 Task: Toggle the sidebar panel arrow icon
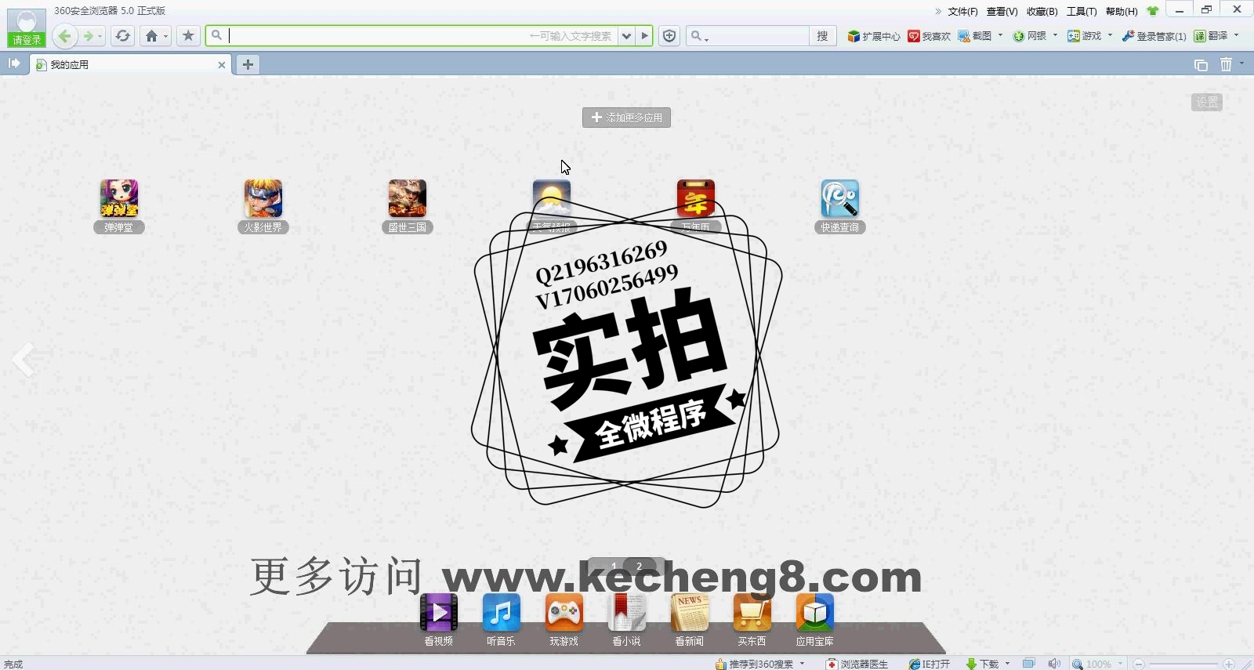click(14, 63)
